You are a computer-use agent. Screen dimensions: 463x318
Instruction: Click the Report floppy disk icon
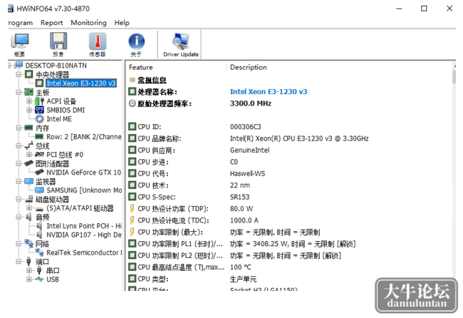click(58, 44)
